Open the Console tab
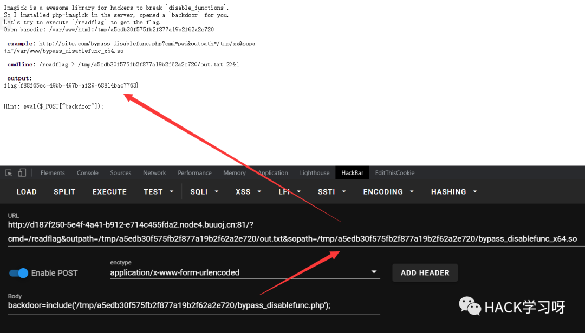 pos(88,173)
